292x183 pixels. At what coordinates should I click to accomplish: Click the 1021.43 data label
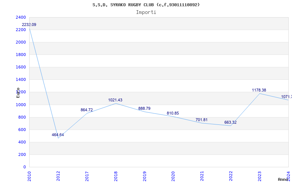(x=115, y=100)
